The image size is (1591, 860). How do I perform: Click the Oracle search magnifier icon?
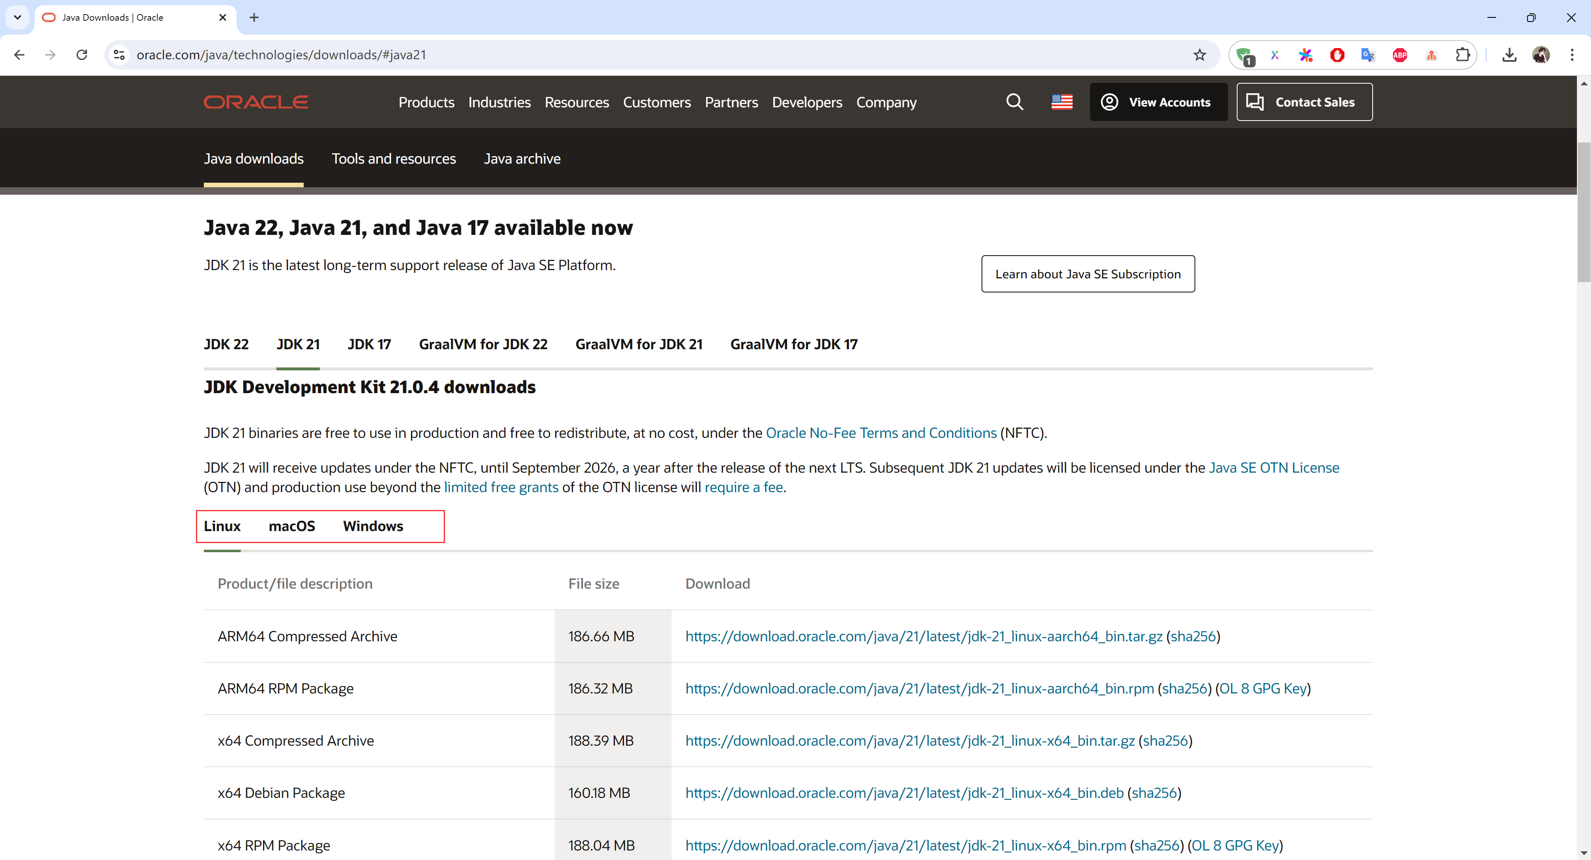(x=1014, y=102)
